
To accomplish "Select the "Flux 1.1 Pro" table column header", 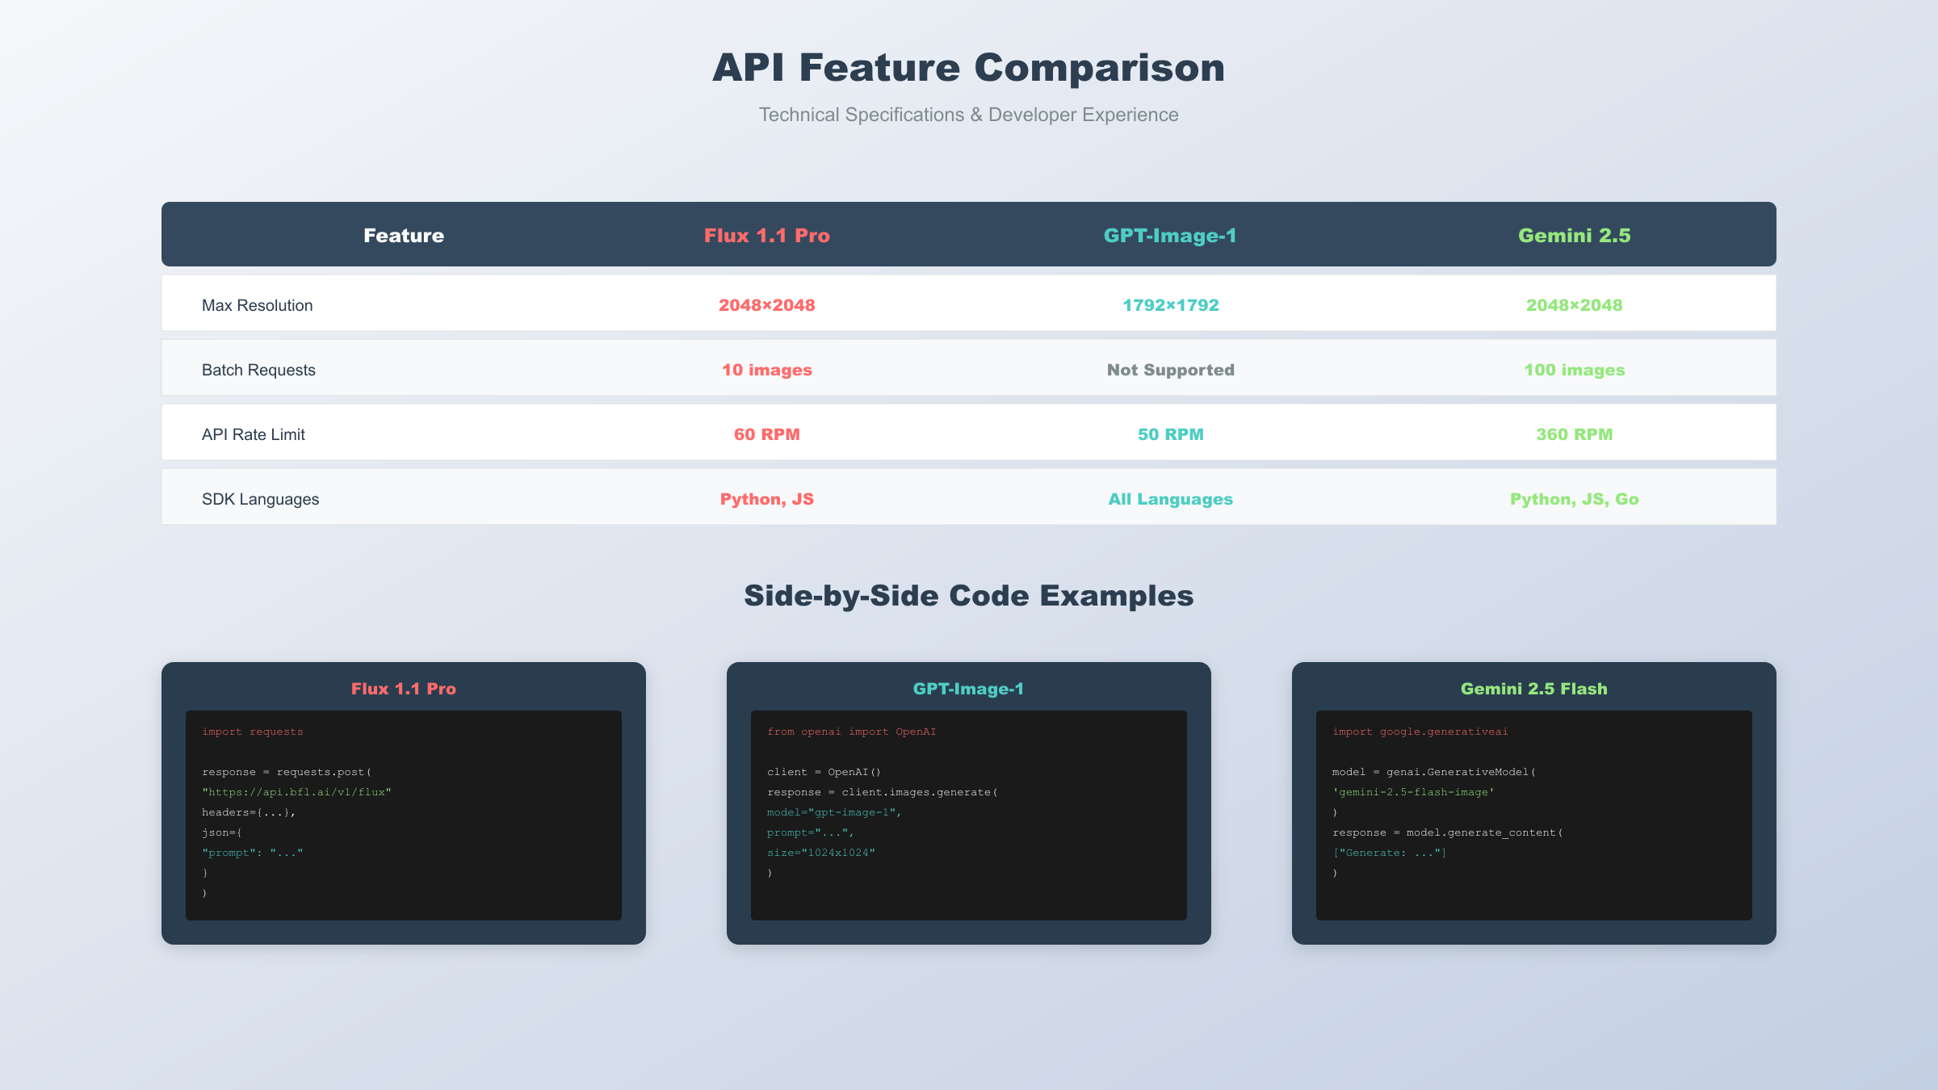I will pos(766,235).
